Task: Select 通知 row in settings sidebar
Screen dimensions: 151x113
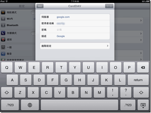Action: pyautogui.click(x=18, y=39)
